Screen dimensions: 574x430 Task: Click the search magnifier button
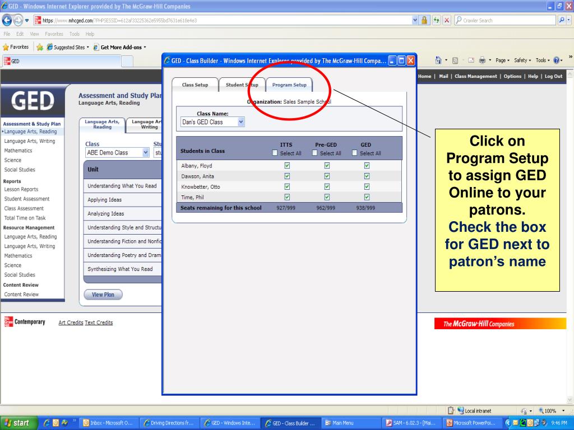pos(562,20)
